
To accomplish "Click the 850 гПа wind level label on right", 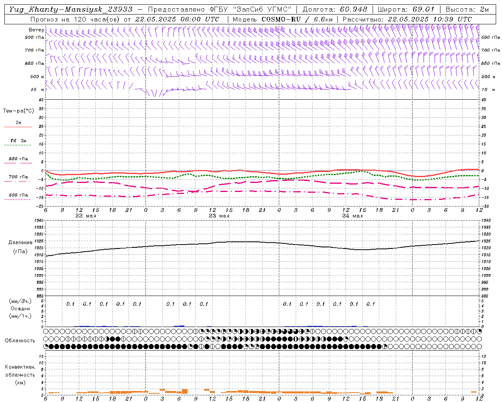I will click(491, 63).
